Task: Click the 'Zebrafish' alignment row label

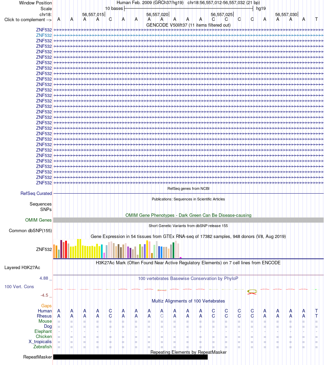Action: [43, 347]
